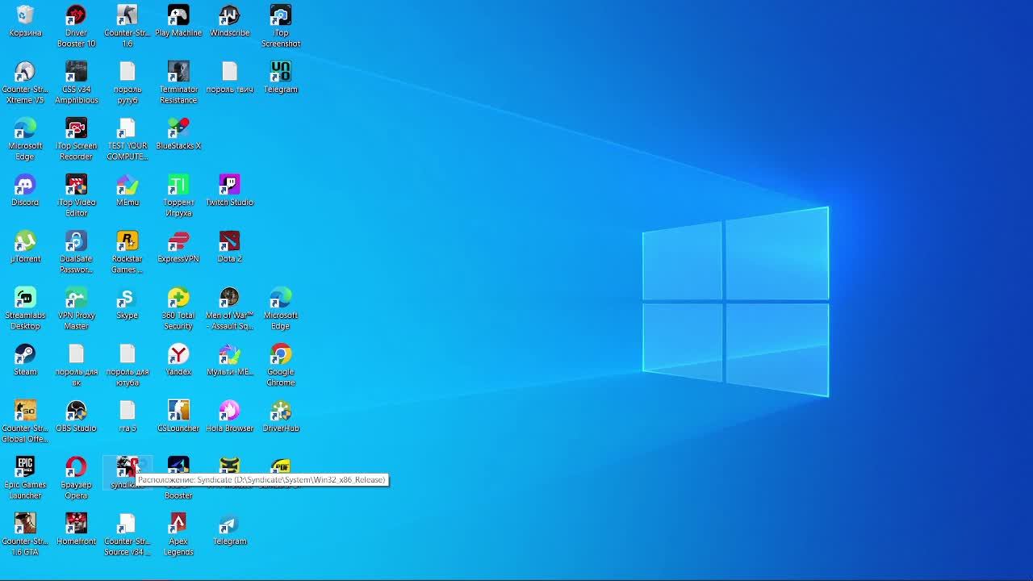Select the гта 5 file

127,417
